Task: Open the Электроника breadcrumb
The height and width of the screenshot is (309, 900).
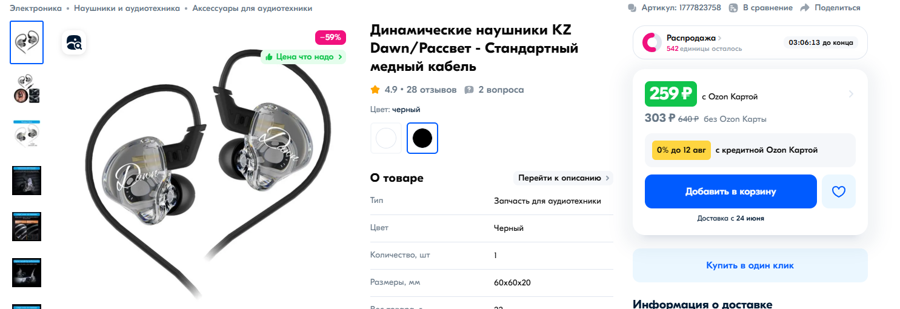Action: (36, 8)
